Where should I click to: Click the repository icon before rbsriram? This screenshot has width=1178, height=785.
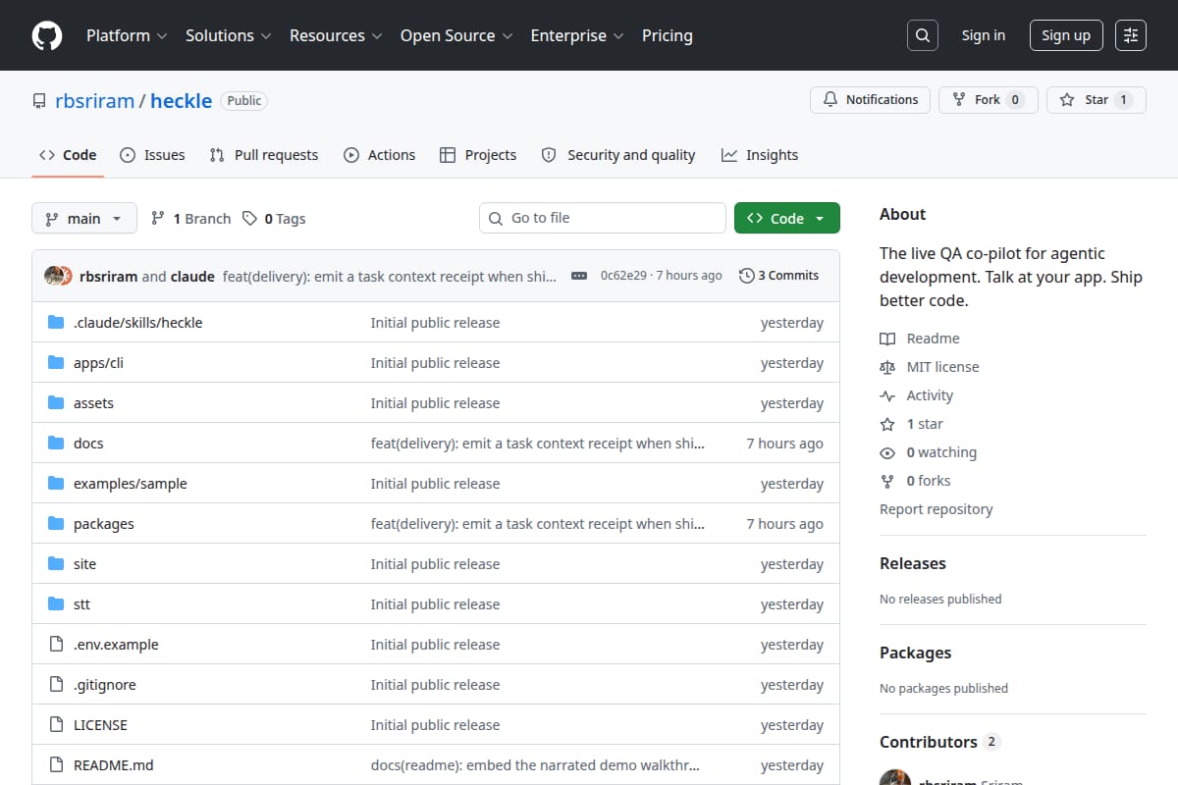tap(39, 101)
